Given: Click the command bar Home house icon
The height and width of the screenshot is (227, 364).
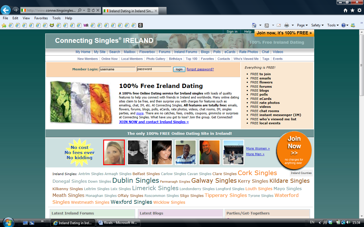Looking at the screenshot, I should [254, 25].
